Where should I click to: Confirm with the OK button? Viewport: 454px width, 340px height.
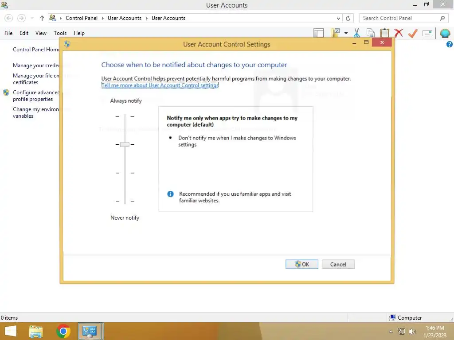[x=301, y=264]
